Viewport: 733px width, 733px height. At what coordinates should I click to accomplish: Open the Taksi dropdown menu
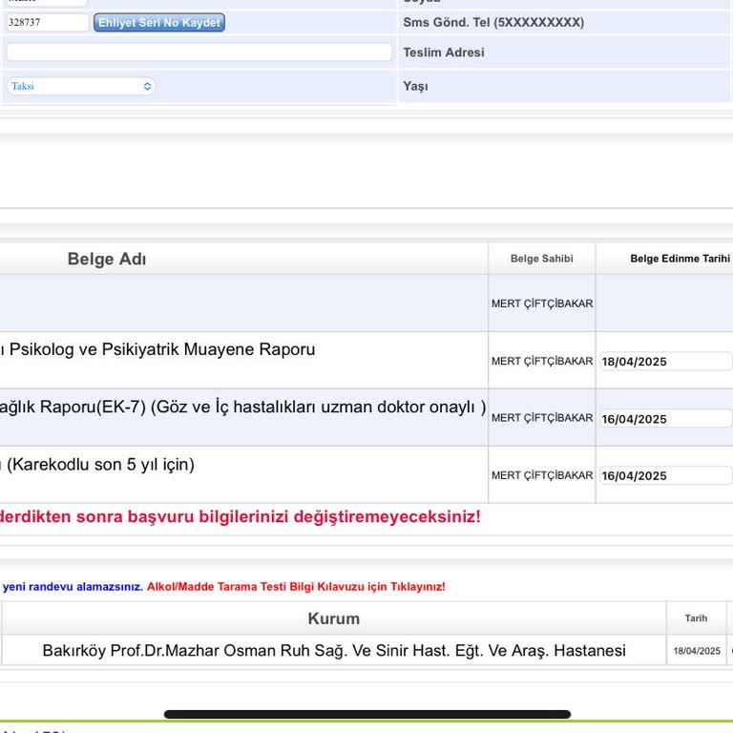point(81,86)
